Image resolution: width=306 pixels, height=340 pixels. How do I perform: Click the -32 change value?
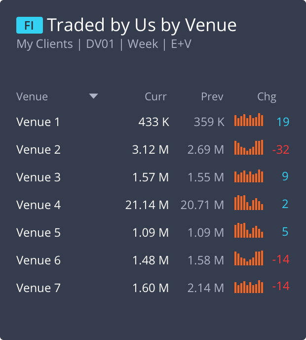point(281,150)
